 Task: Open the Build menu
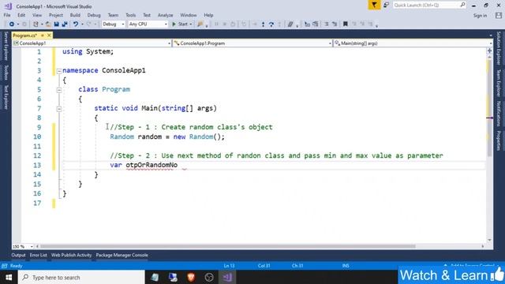coord(75,15)
